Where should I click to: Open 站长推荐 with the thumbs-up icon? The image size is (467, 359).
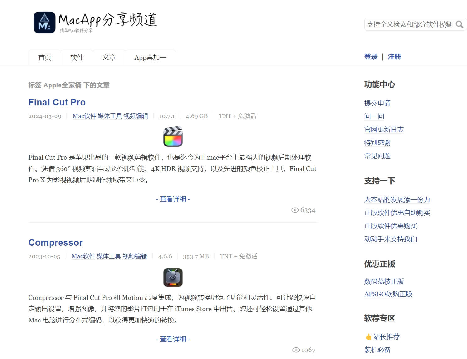[x=383, y=336]
